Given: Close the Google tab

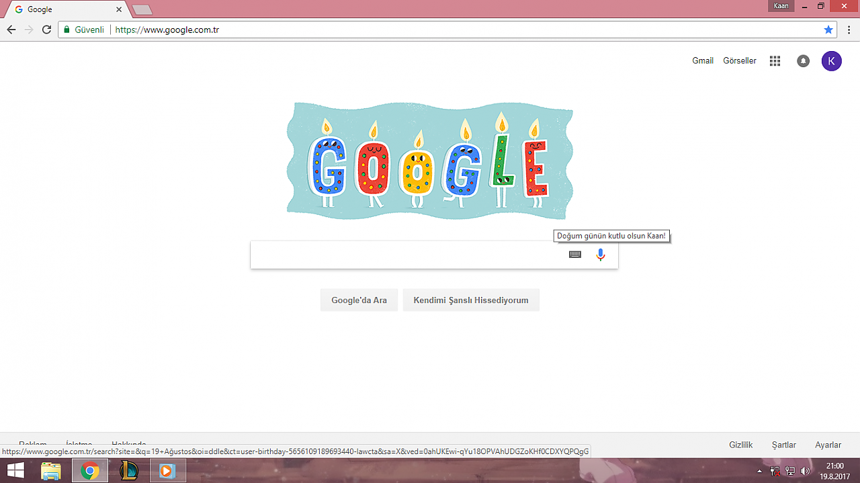Looking at the screenshot, I should [120, 9].
